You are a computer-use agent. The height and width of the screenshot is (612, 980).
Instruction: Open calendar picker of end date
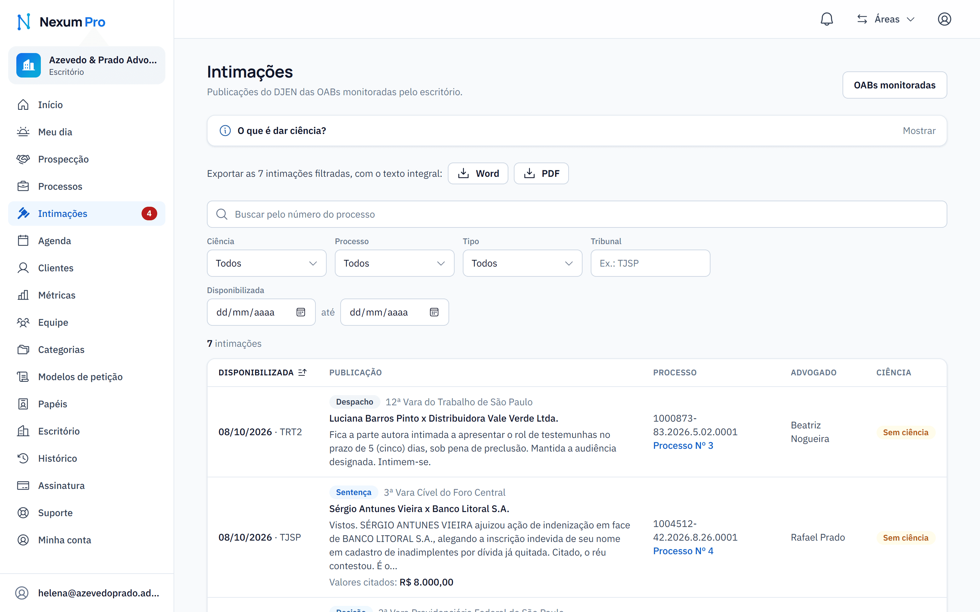[434, 312]
